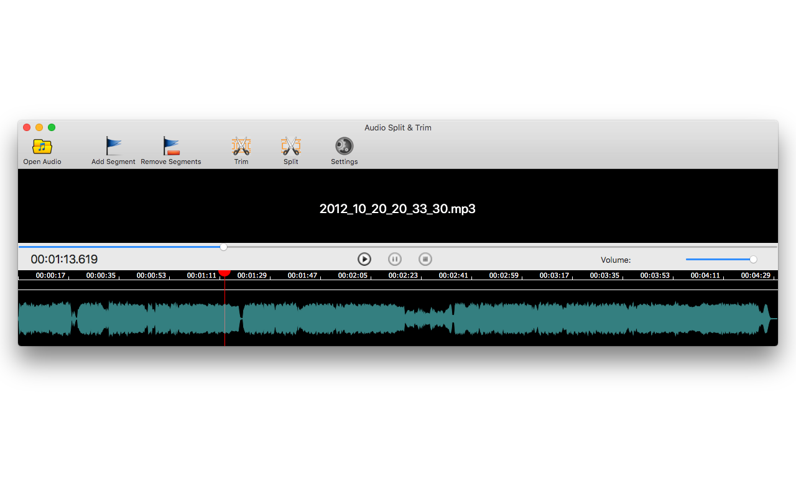Click the 00:03:53 ruler timestamp

point(655,275)
